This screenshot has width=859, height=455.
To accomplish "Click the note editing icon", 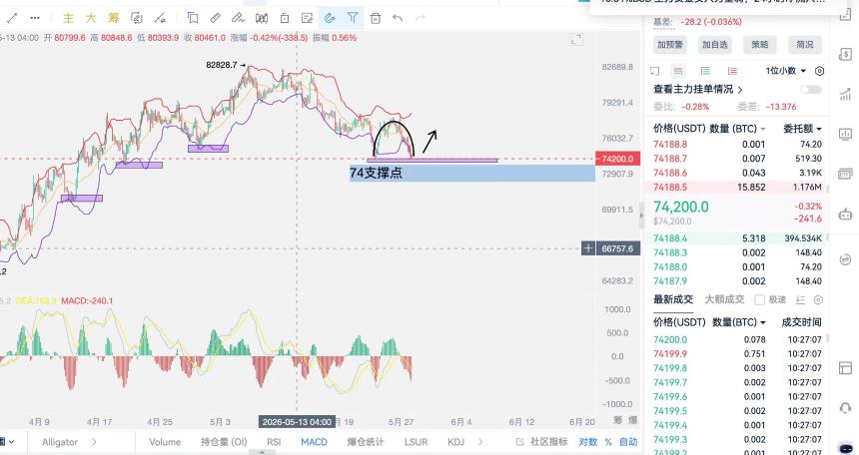I will click(308, 18).
